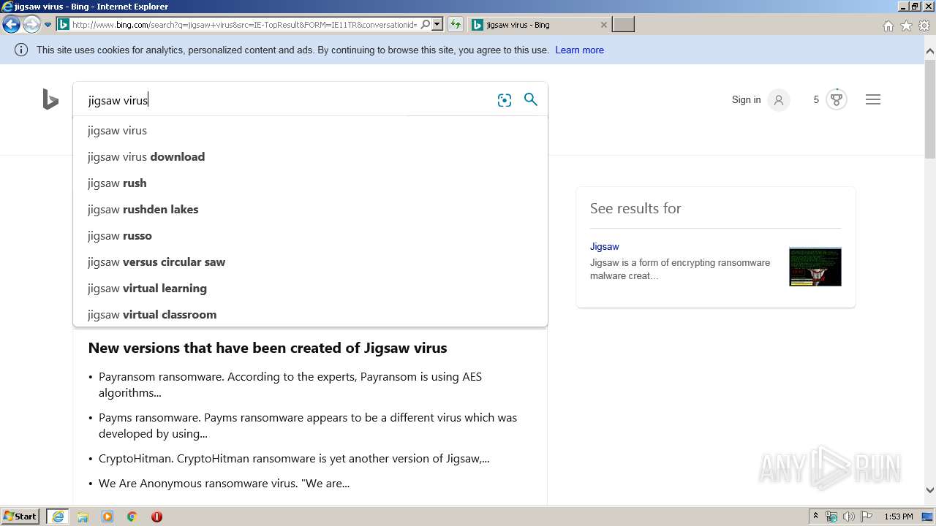Screen dimensions: 936x526
Task: Open the red Opera-style taskbar icon
Action: point(156,517)
